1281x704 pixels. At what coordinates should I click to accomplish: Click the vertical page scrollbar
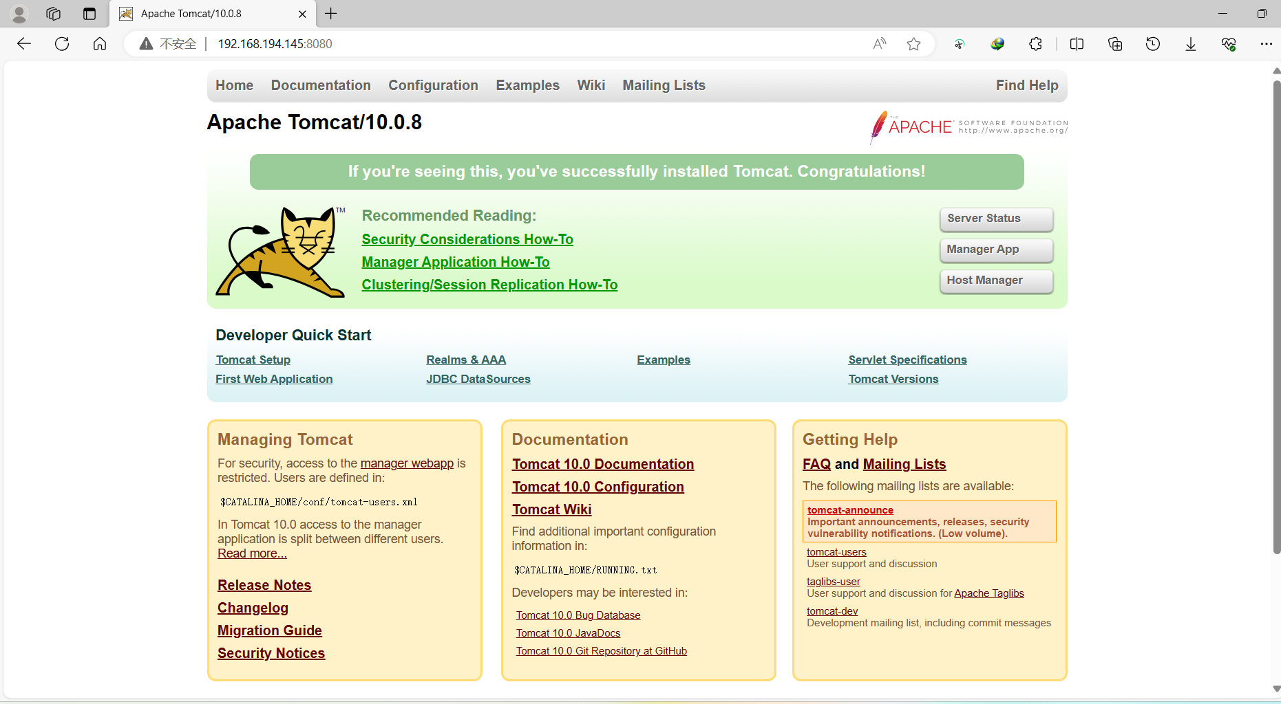(1276, 316)
